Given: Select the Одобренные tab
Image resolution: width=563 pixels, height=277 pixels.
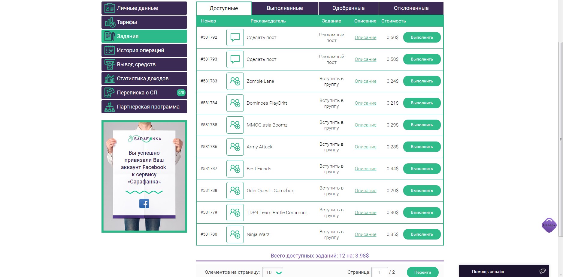Looking at the screenshot, I should (x=348, y=8).
